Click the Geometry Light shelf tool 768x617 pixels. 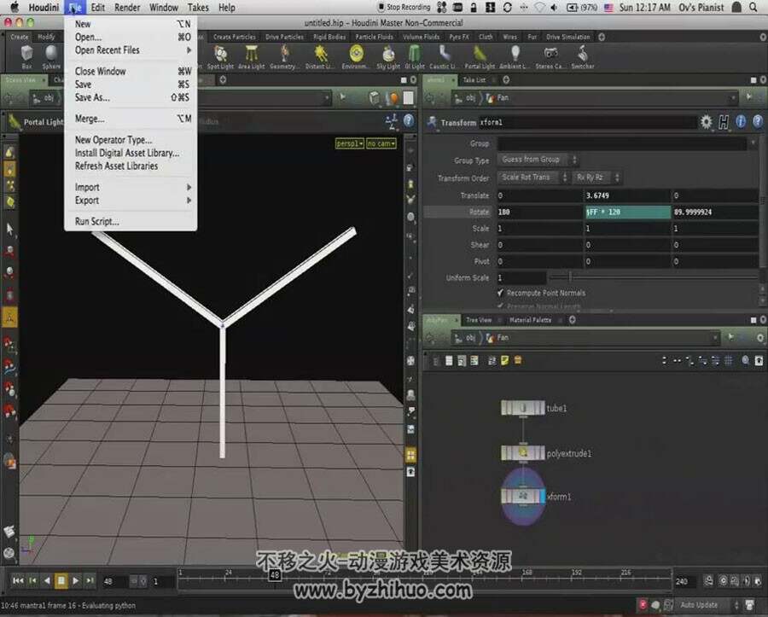coord(284,57)
